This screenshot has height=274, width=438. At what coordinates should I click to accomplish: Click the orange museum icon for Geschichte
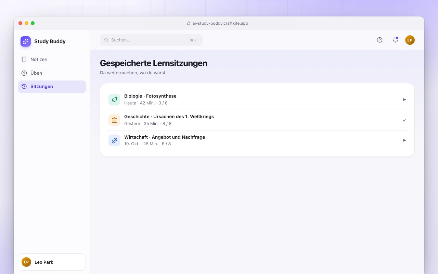click(x=114, y=120)
